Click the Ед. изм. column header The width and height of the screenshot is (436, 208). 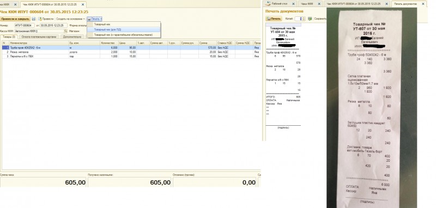coord(84,43)
